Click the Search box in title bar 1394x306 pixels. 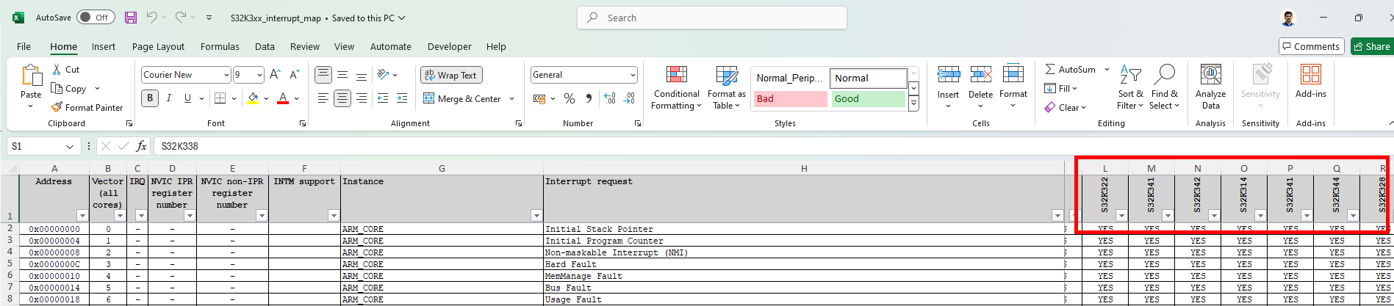[712, 18]
